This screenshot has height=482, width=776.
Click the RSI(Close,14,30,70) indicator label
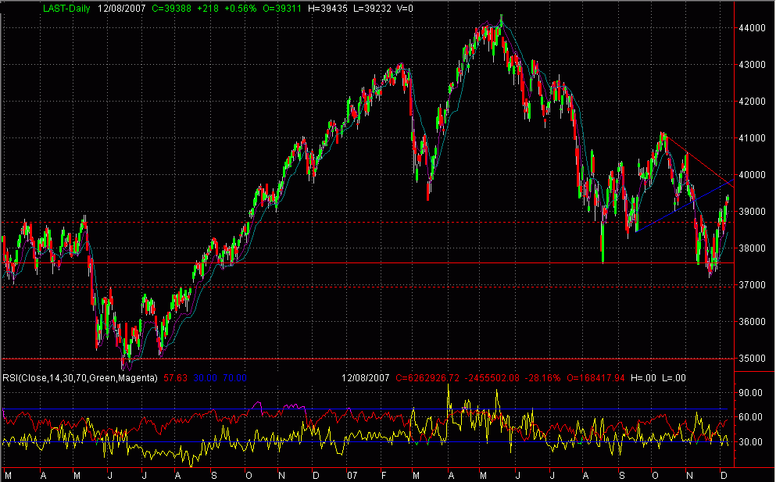(x=45, y=377)
